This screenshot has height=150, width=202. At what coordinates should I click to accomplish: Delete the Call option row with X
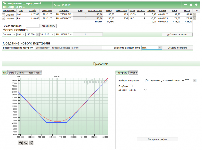pyautogui.click(x=194, y=15)
